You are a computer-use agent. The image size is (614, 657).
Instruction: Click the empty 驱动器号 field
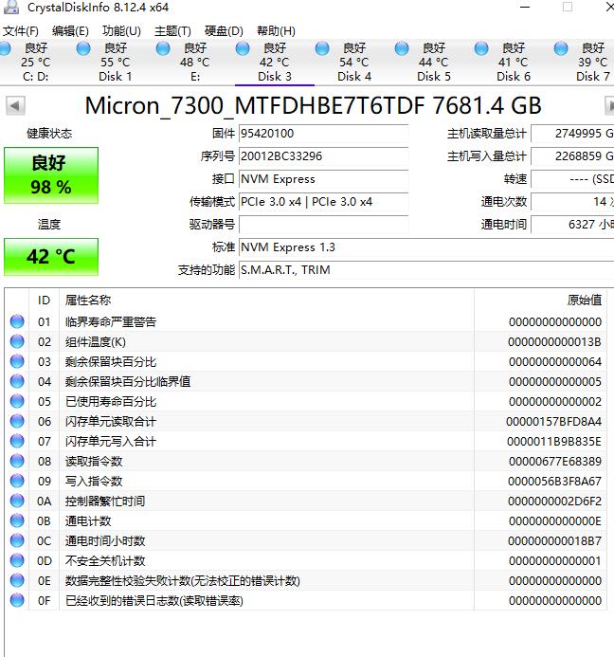pos(323,224)
